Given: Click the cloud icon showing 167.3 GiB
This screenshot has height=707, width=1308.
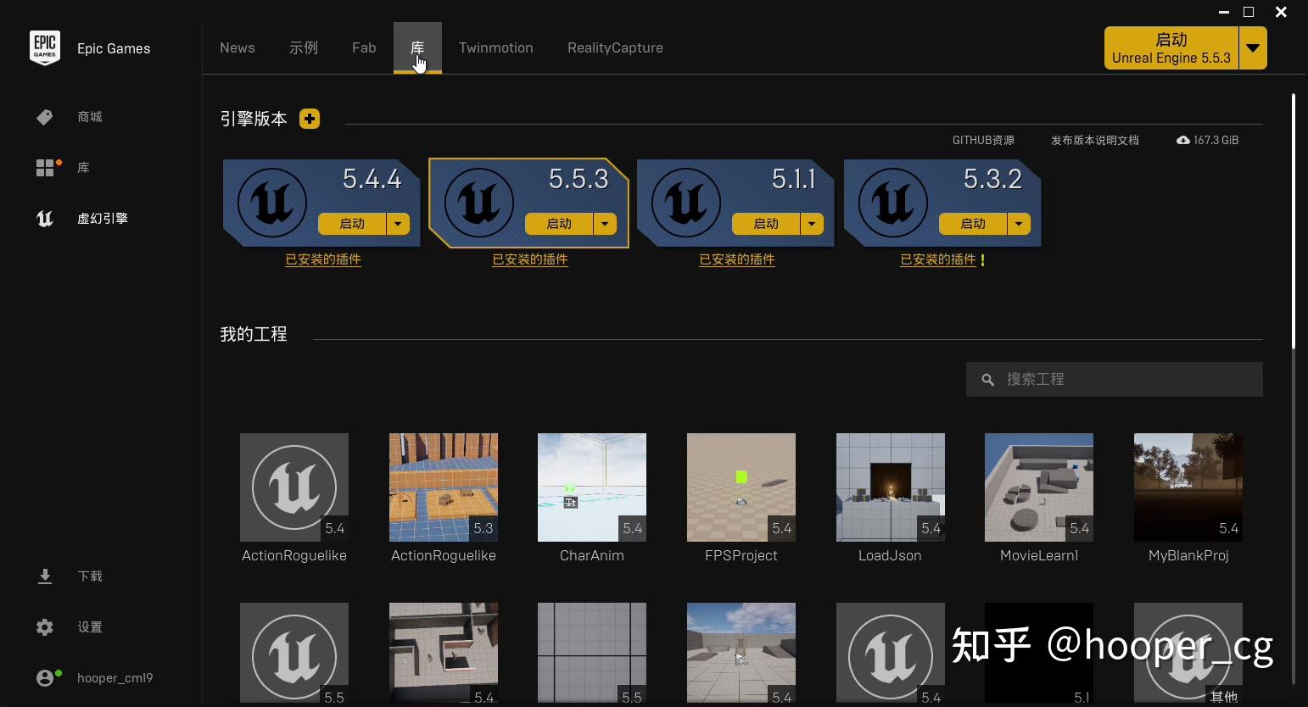Looking at the screenshot, I should point(1182,140).
